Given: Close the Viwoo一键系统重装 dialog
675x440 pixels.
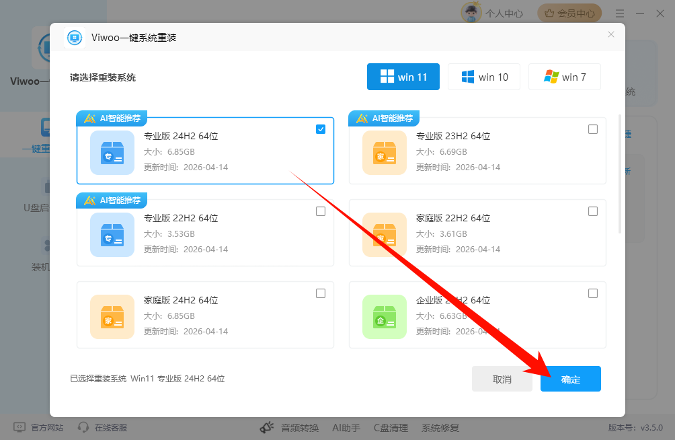Looking at the screenshot, I should pos(611,34).
